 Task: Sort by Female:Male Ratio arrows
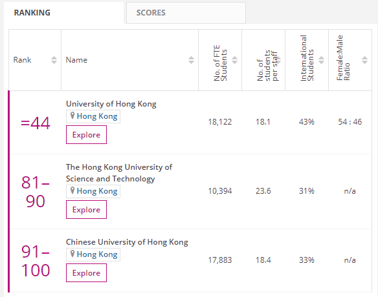(365, 60)
